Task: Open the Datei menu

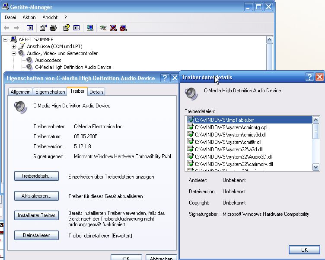Action: coord(10,17)
